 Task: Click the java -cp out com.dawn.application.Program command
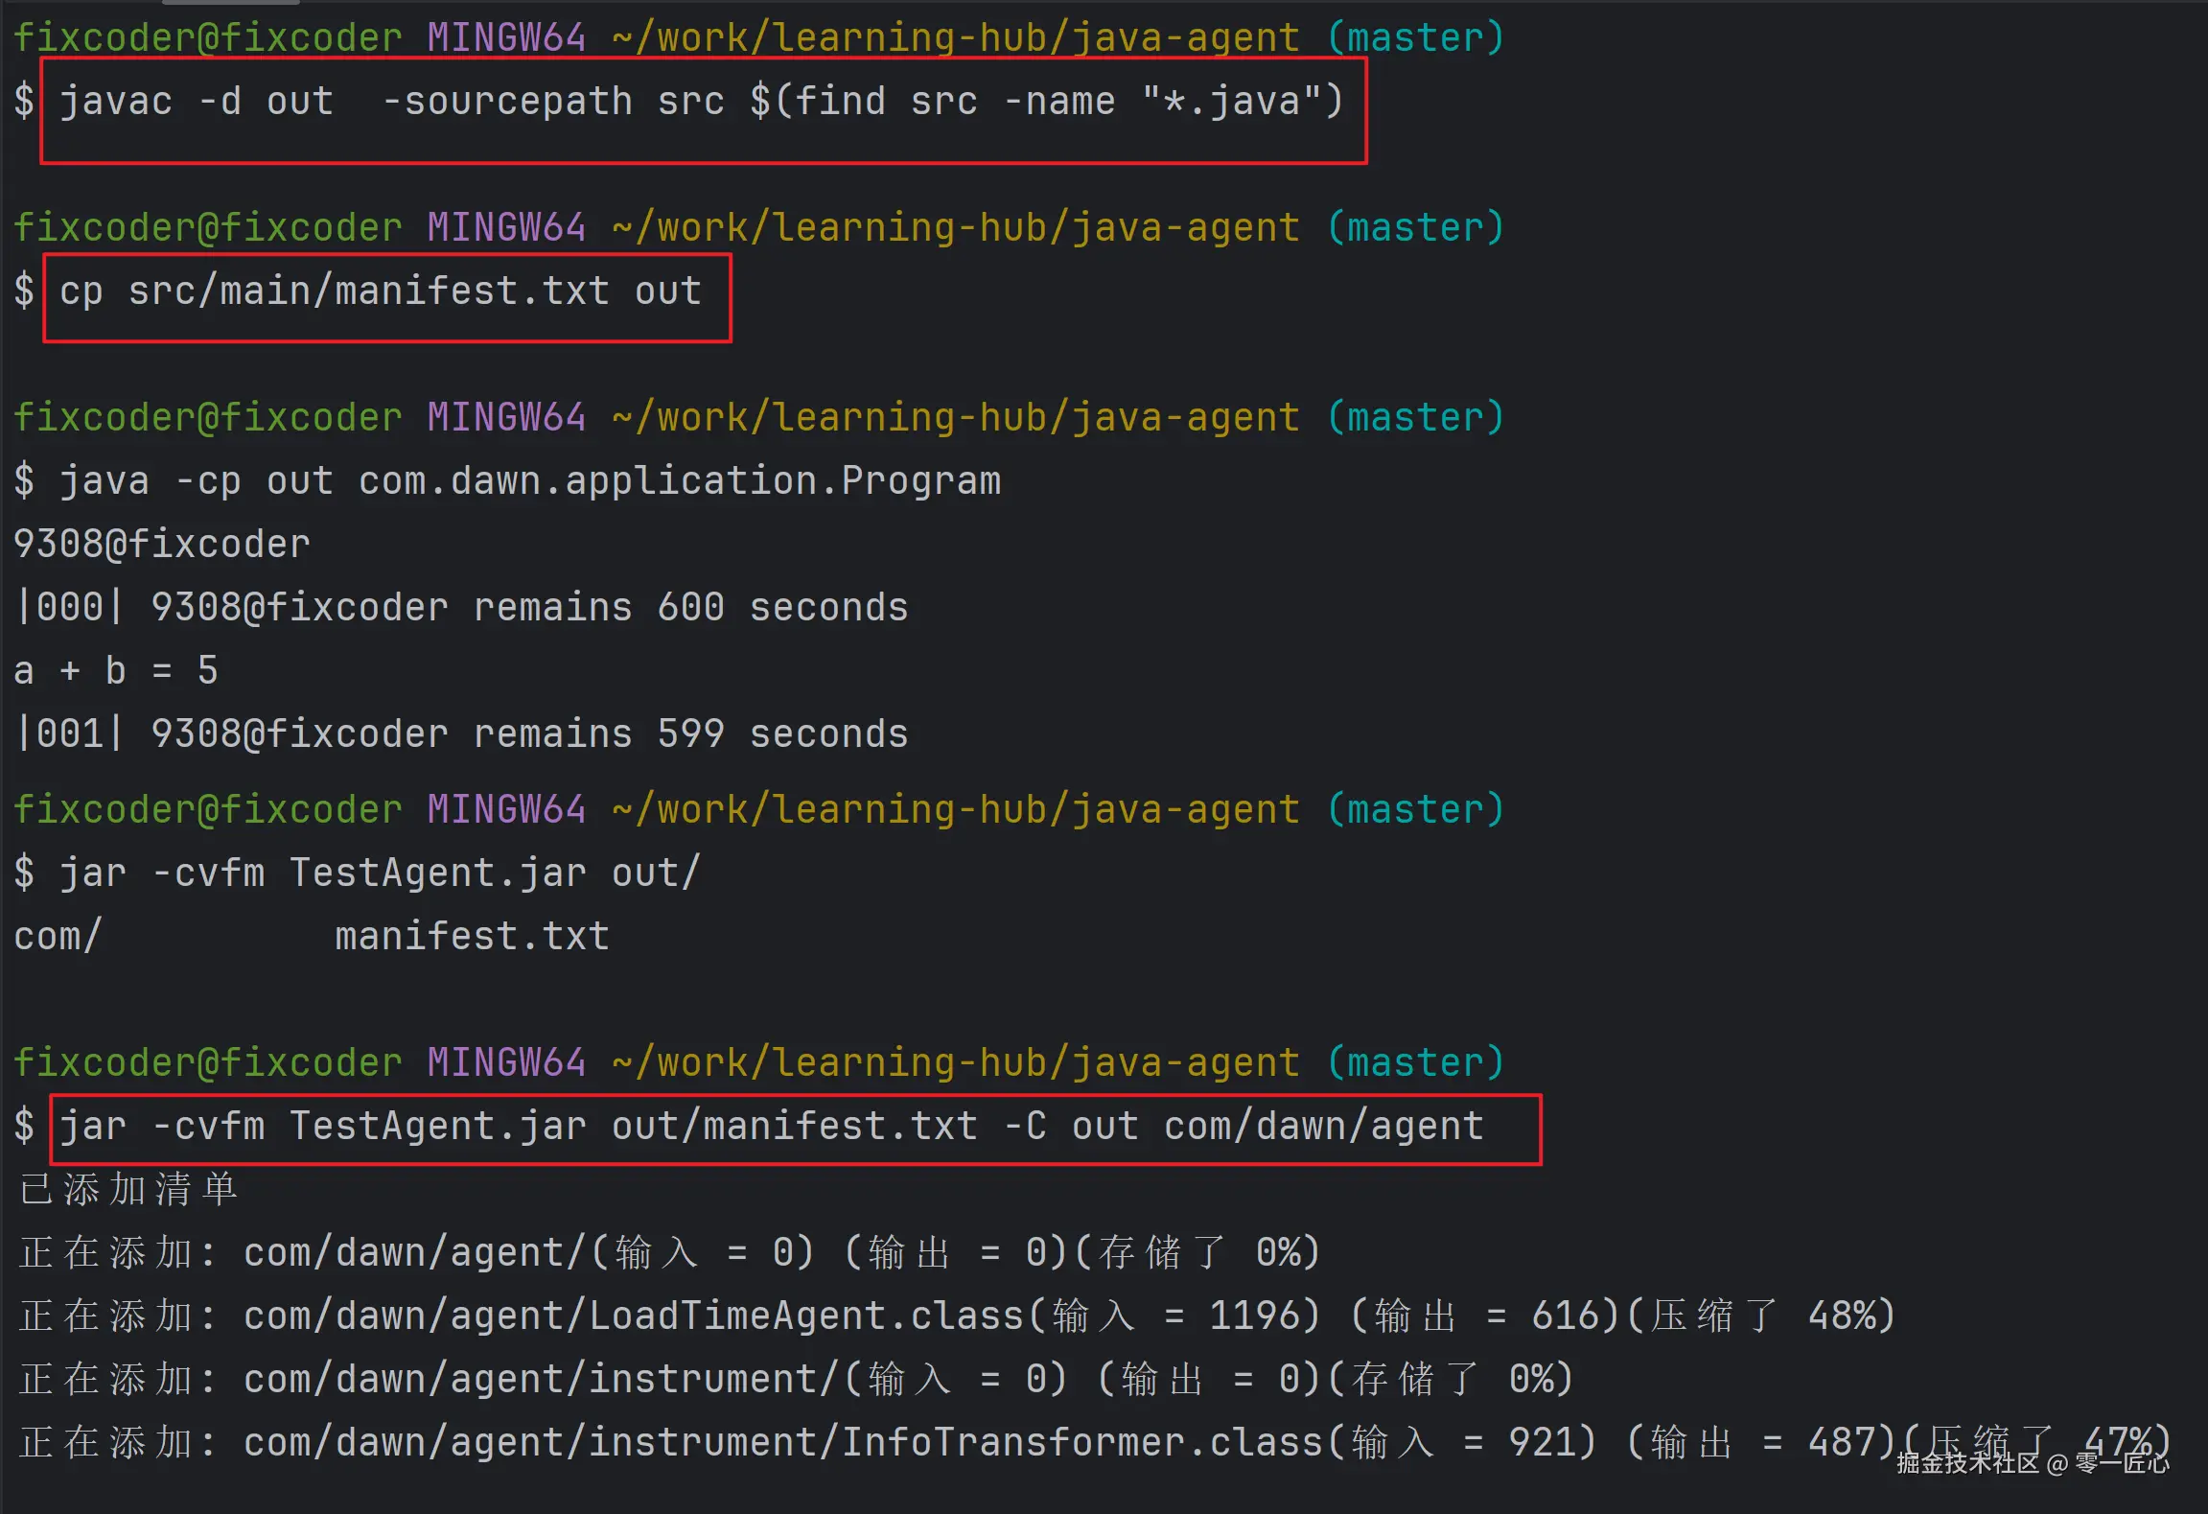click(529, 481)
